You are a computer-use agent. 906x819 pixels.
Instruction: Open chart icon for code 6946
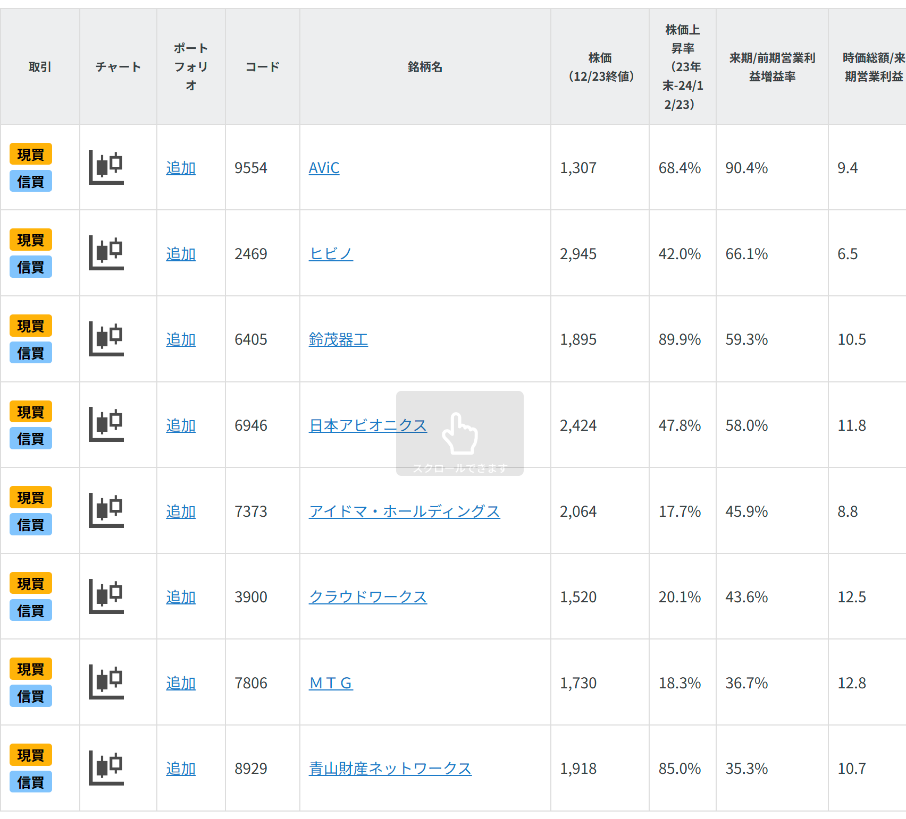pos(106,424)
